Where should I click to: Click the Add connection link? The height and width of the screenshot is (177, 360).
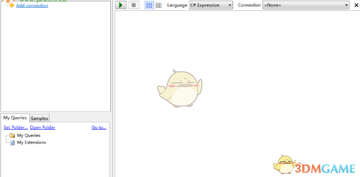click(32, 5)
